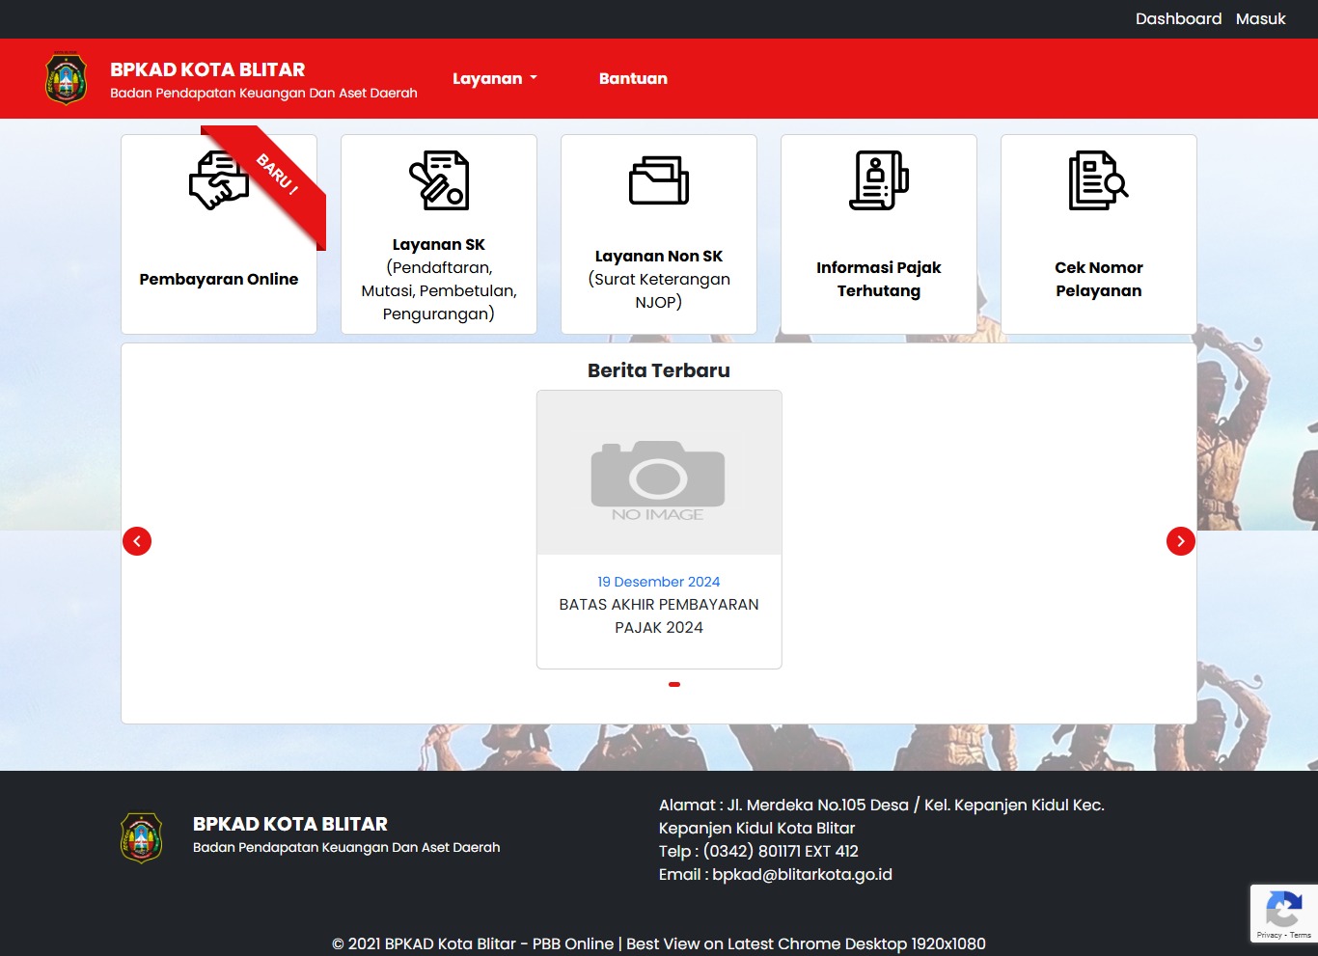Viewport: 1318px width, 956px height.
Task: Open the Dashboard link in top bar
Action: click(x=1178, y=19)
